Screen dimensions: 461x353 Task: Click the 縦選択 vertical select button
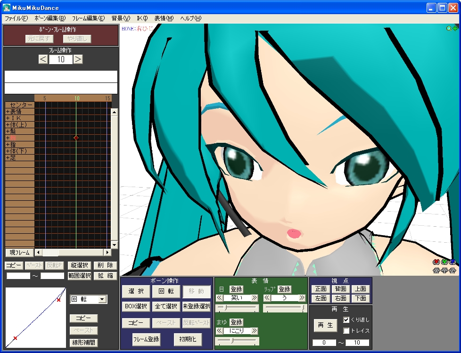click(x=79, y=265)
